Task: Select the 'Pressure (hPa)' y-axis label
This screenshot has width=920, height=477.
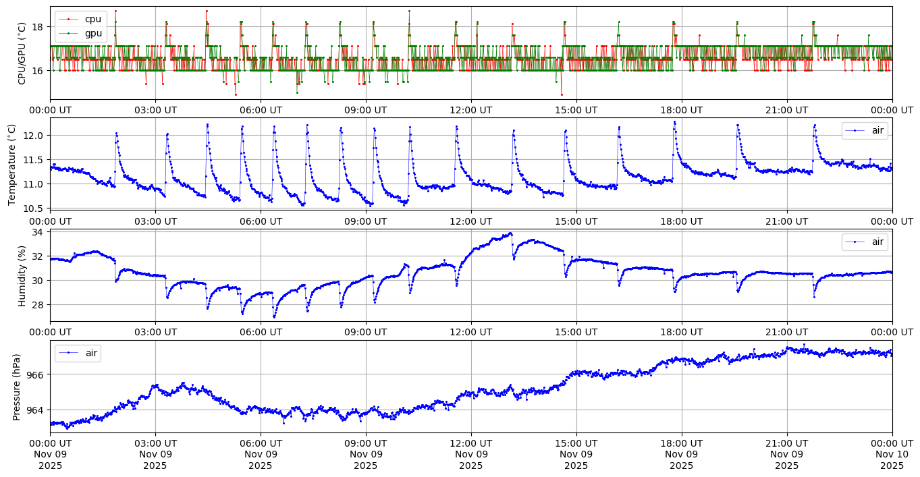Action: click(16, 387)
